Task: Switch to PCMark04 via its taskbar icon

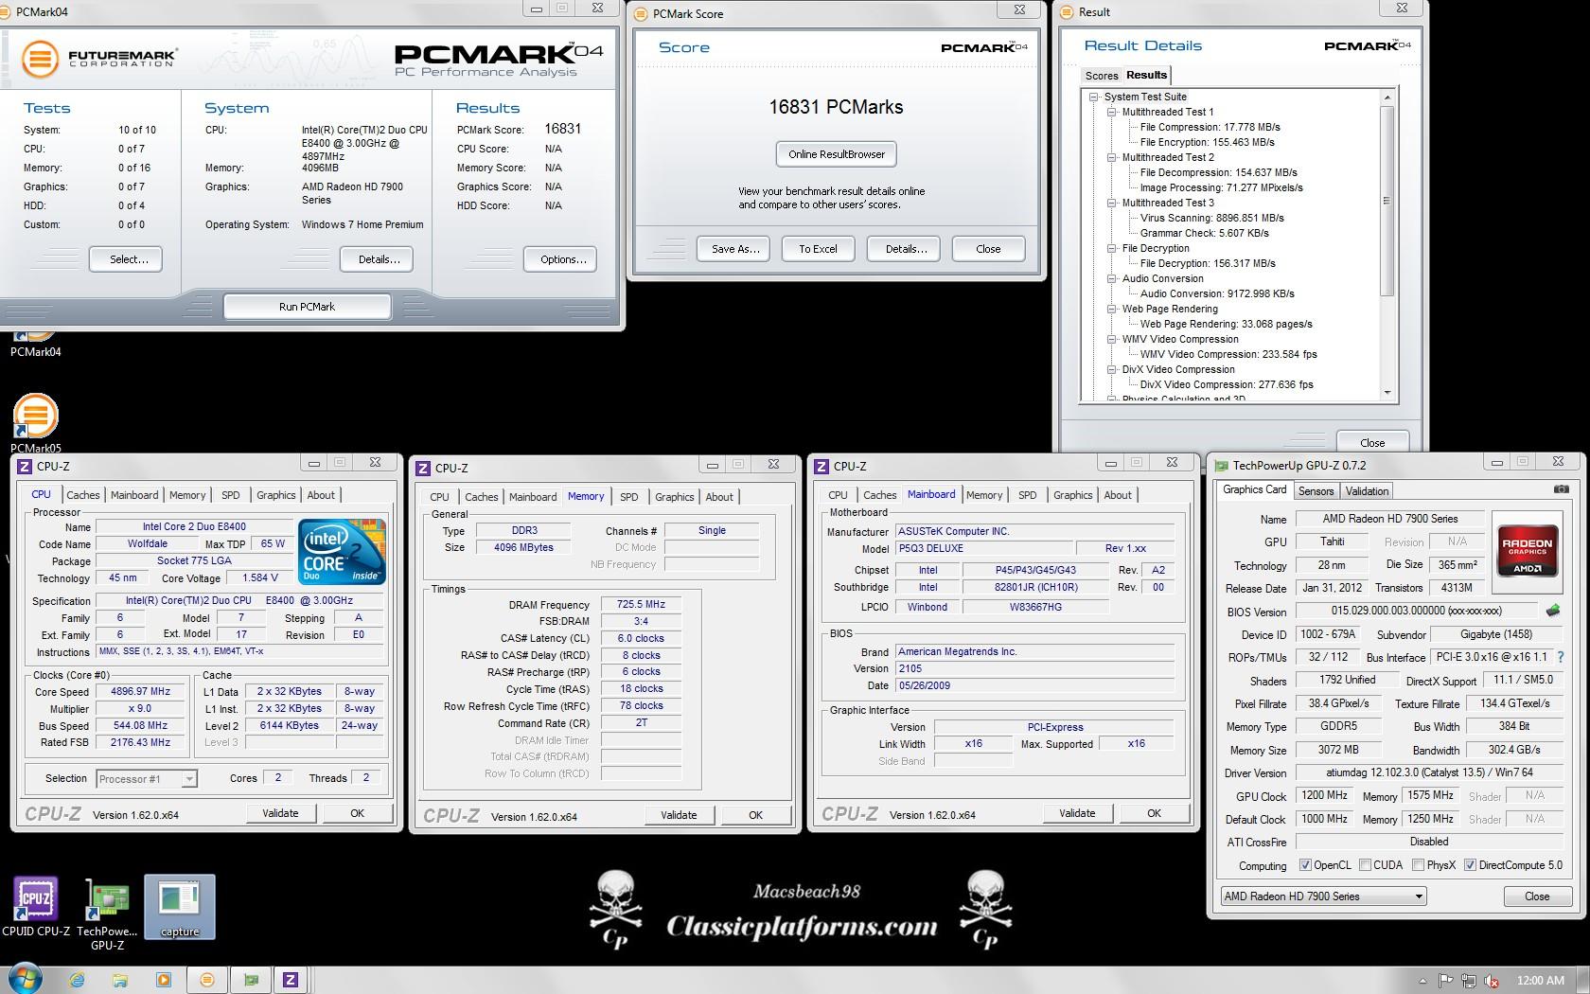Action: point(206,981)
